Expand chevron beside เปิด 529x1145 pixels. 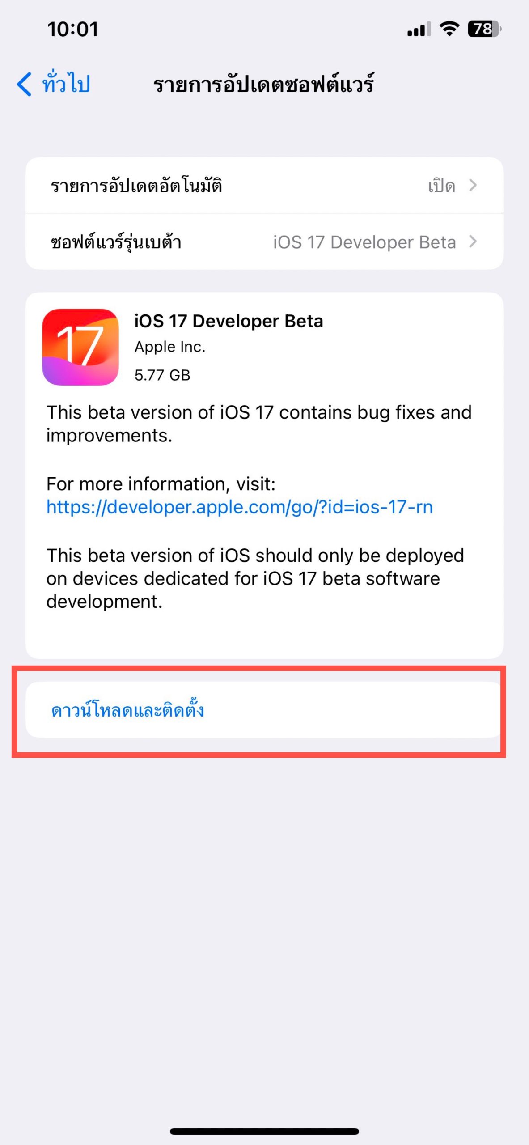(473, 185)
